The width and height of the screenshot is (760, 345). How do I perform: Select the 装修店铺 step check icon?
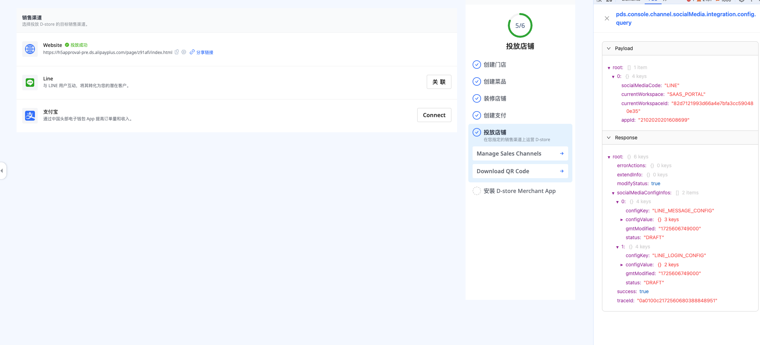[x=476, y=98]
